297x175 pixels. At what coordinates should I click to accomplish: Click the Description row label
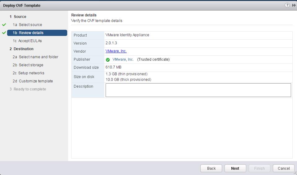(x=83, y=86)
